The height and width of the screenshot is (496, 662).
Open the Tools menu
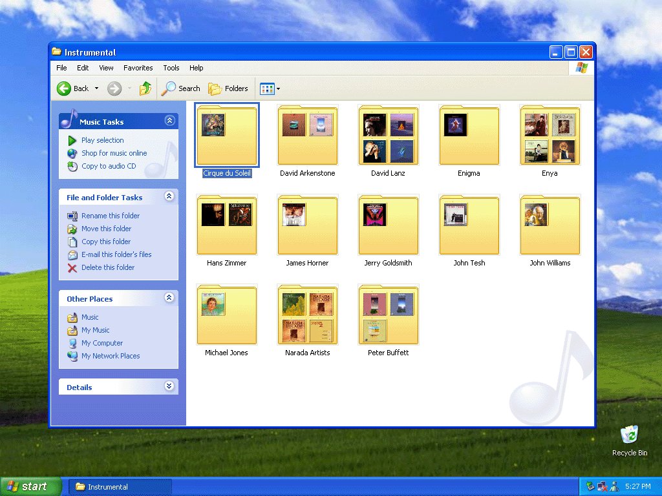(x=171, y=68)
